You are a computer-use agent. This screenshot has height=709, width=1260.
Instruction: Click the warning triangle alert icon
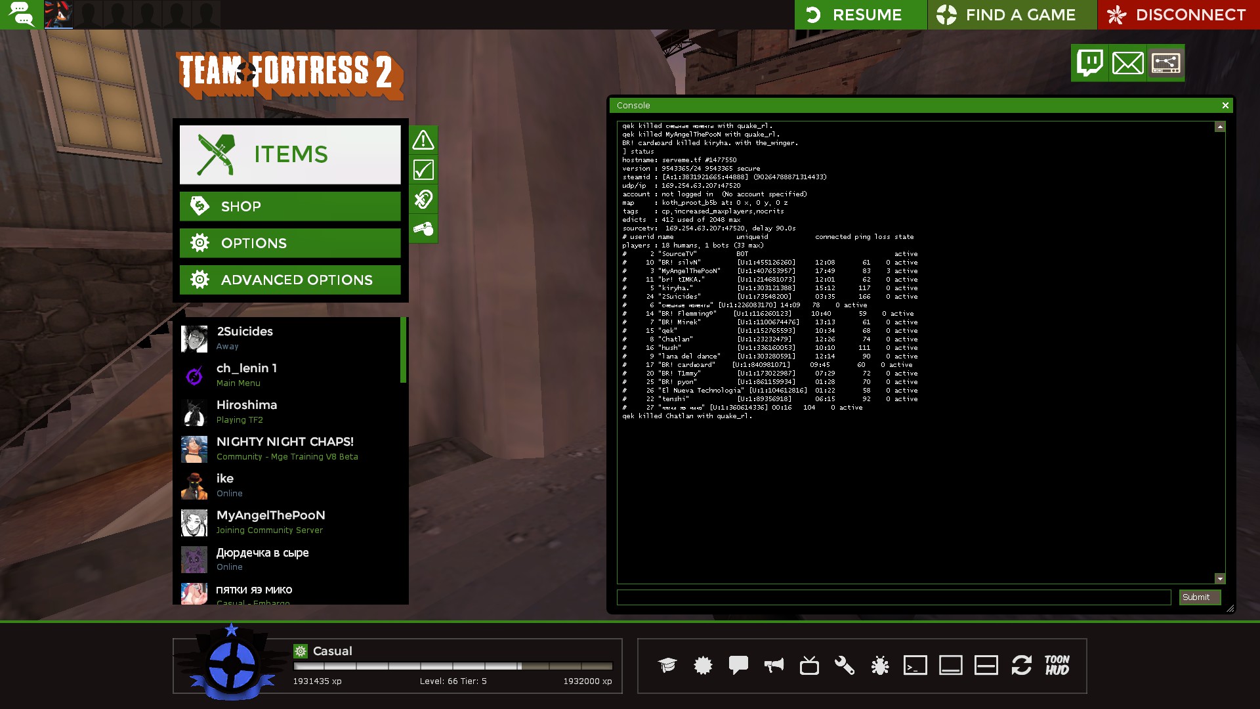[423, 140]
